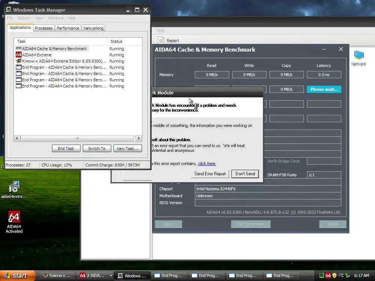
Task: Click the task list right scroll arrow
Action: pyautogui.click(x=138, y=138)
